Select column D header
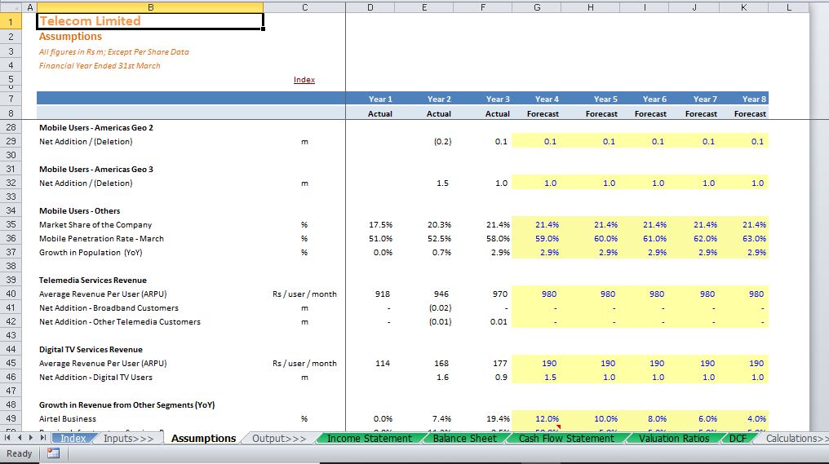The height and width of the screenshot is (464, 829). point(370,7)
